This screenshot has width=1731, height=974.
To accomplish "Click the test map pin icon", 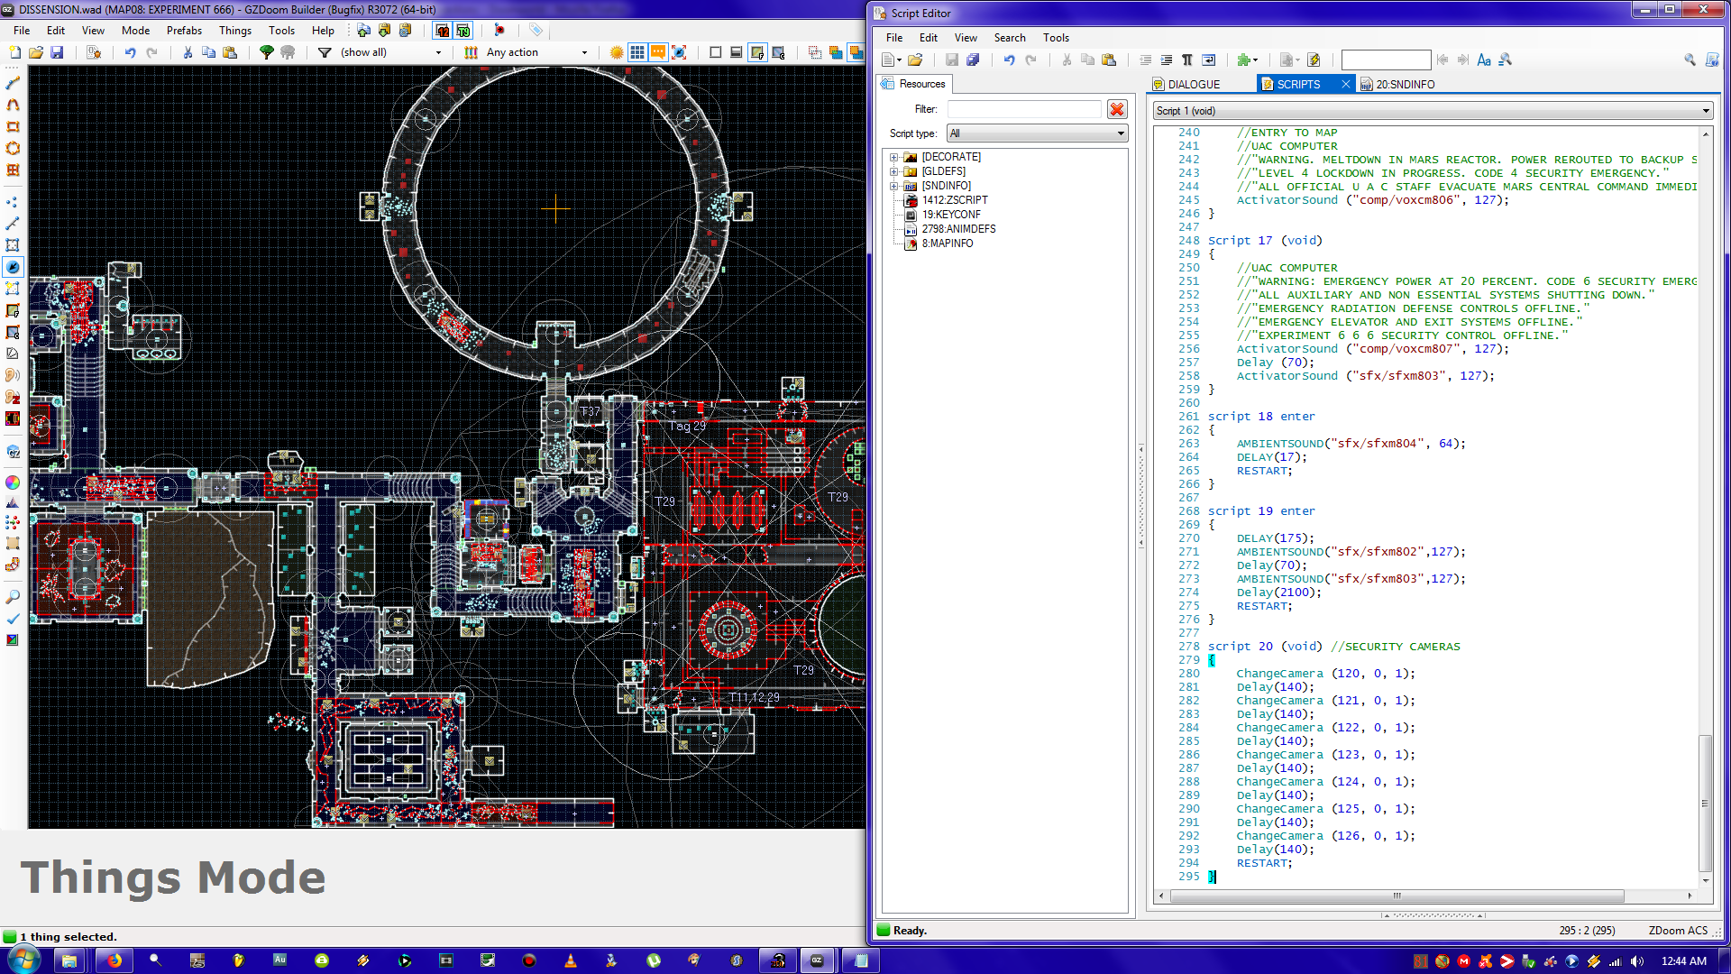I will 499,30.
